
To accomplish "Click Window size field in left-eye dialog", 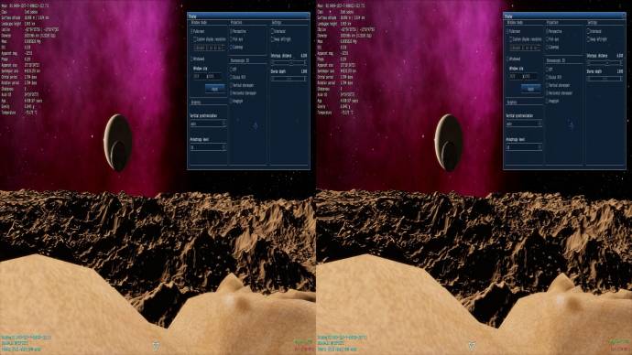I will coord(207,76).
